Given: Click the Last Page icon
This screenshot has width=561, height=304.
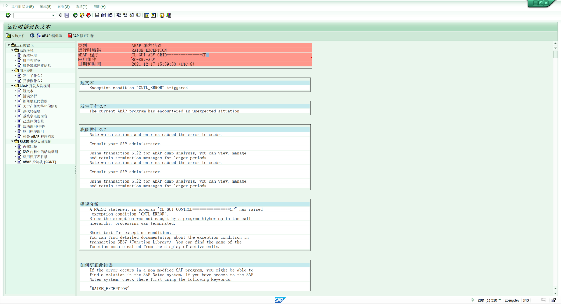Looking at the screenshot, I should [138, 15].
